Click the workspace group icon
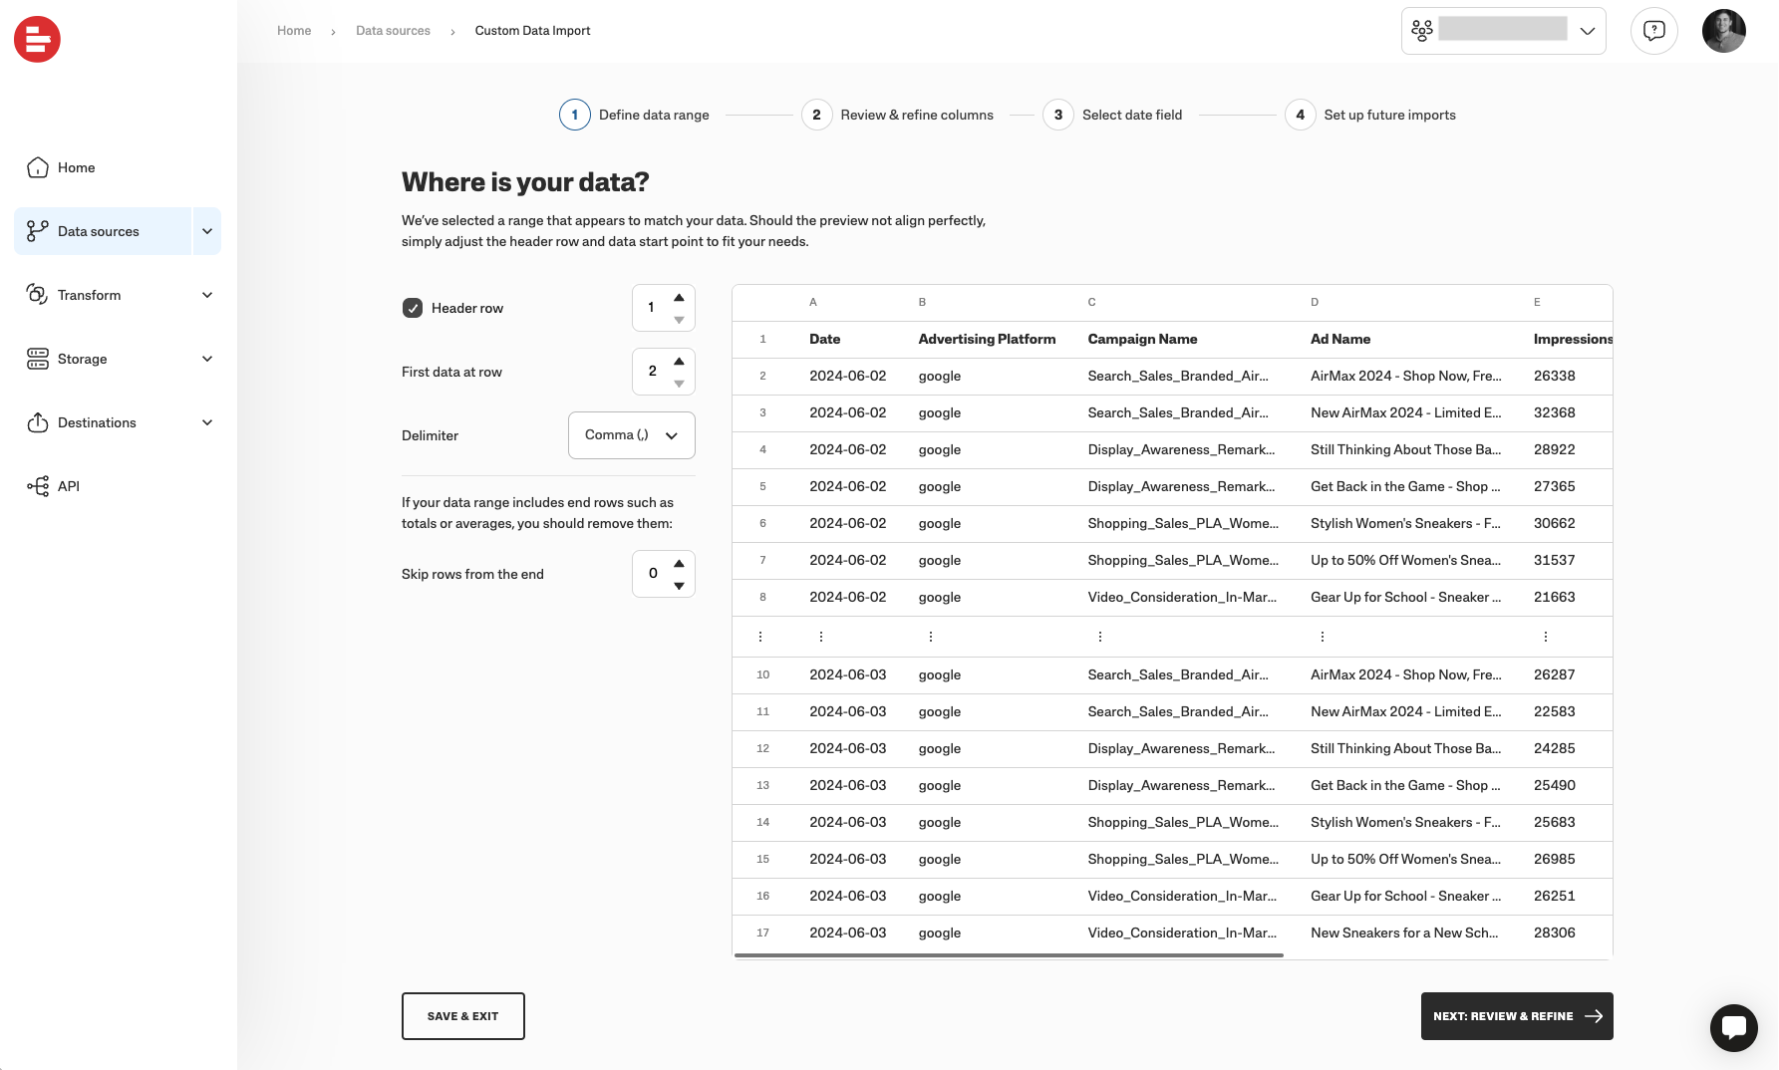This screenshot has height=1070, width=1779. [1422, 31]
